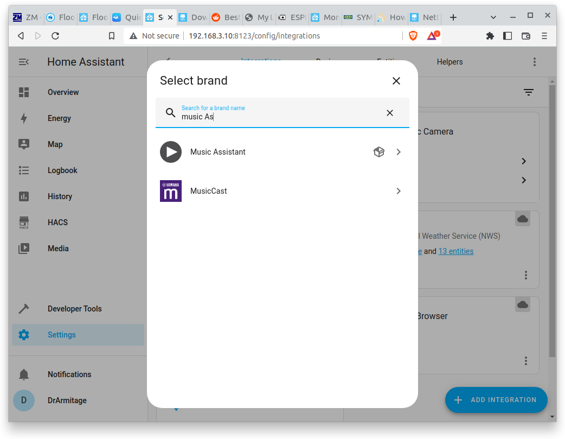Screen dimensions: 565x439
Task: Open the tab search dropdown
Action: (x=493, y=17)
